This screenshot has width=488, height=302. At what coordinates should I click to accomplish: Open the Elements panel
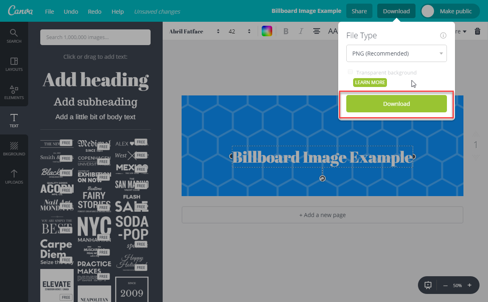(x=14, y=92)
